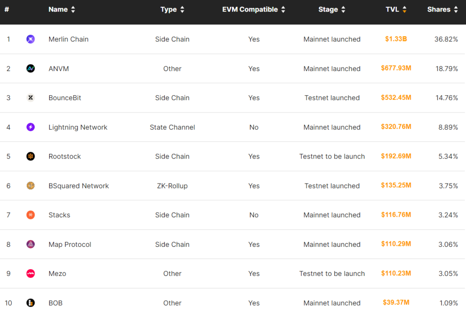466x316 pixels.
Task: Click the BSquared Network logo icon
Action: (30, 186)
